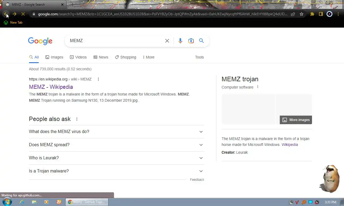The width and height of the screenshot is (344, 206).
Task: Click the magnifier search button
Action: tap(201, 41)
